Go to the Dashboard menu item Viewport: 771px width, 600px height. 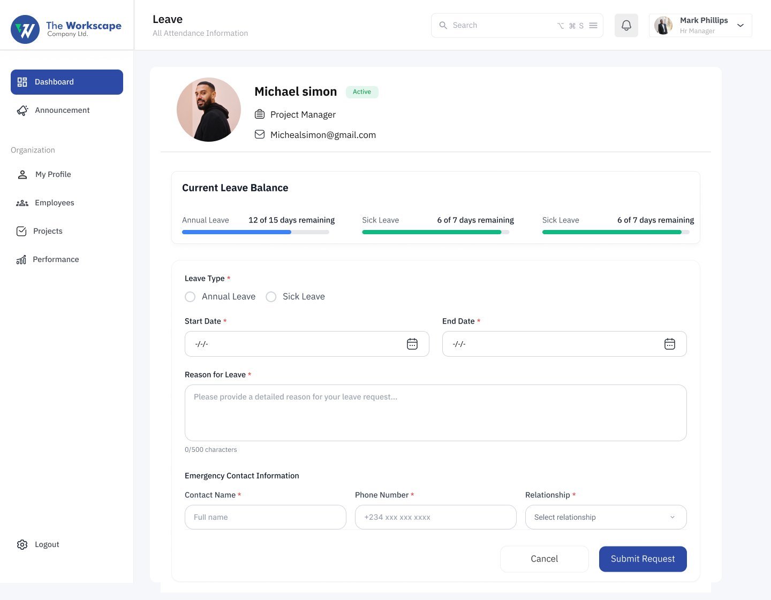[x=67, y=82]
